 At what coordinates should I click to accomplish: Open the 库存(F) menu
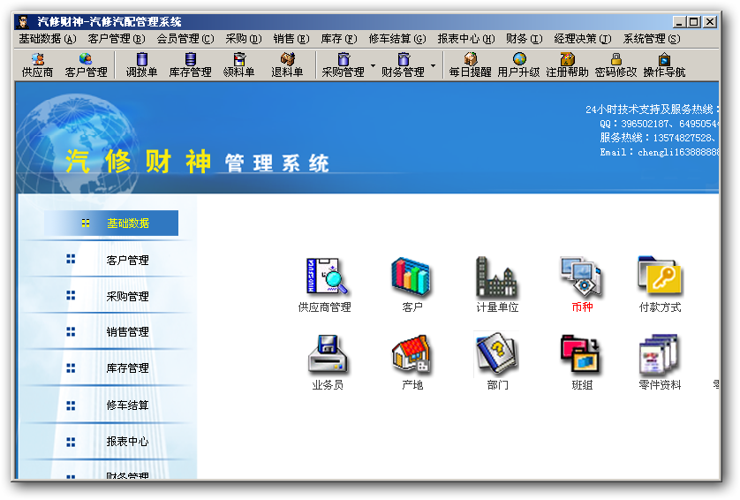339,39
